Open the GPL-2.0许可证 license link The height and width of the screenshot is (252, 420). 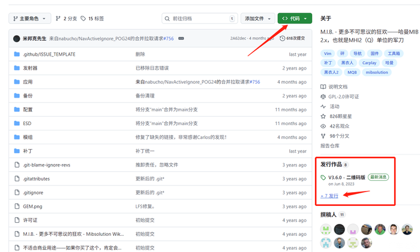coord(343,96)
